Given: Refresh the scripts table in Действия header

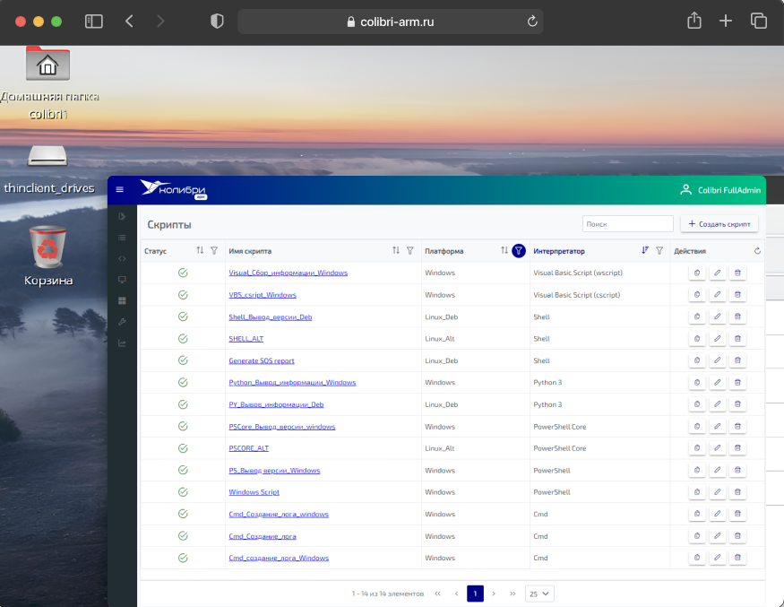Looking at the screenshot, I should pos(757,251).
